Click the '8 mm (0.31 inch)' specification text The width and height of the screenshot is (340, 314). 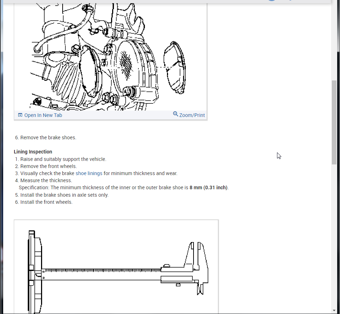tap(208, 187)
